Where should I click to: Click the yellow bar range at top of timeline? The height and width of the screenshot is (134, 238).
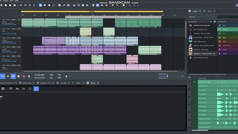click(92, 12)
